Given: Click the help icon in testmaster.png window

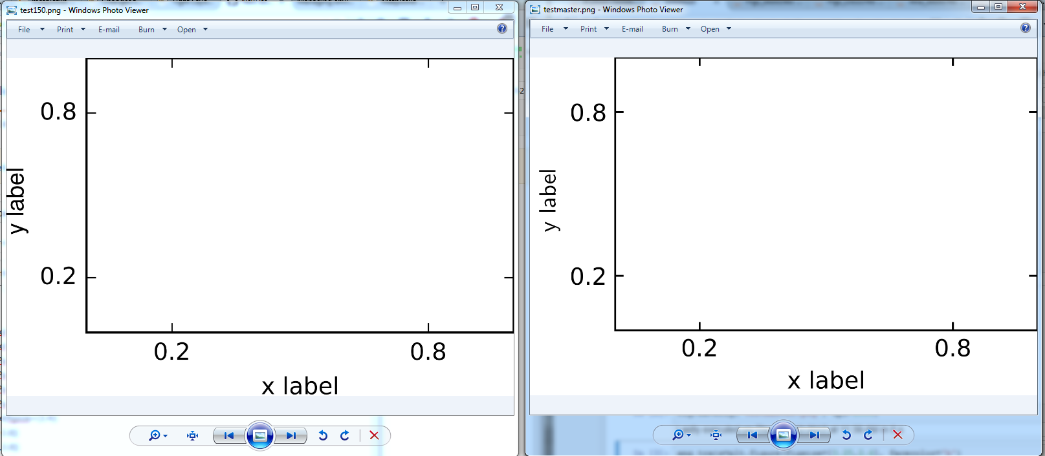Looking at the screenshot, I should coord(1026,28).
